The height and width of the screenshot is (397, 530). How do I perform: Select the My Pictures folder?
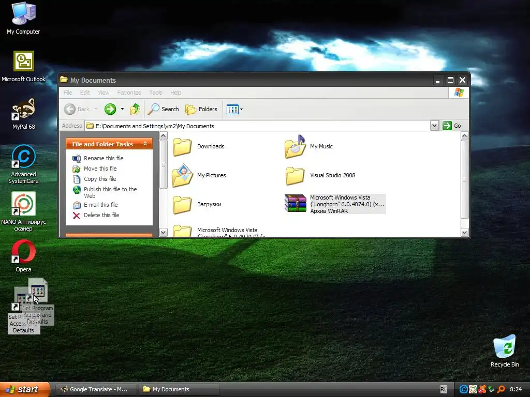(x=199, y=176)
